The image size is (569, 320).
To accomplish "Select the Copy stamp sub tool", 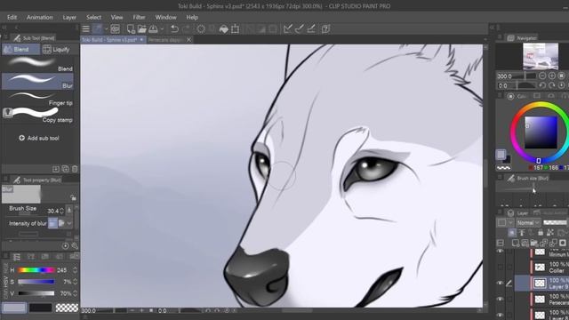I will pyautogui.click(x=37, y=115).
